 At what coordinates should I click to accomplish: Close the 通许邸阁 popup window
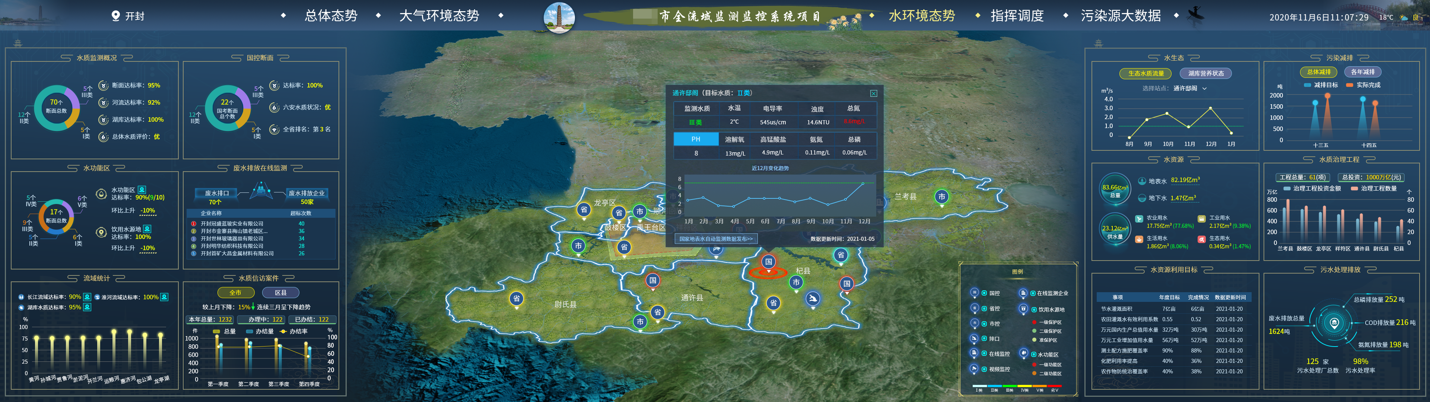[873, 93]
